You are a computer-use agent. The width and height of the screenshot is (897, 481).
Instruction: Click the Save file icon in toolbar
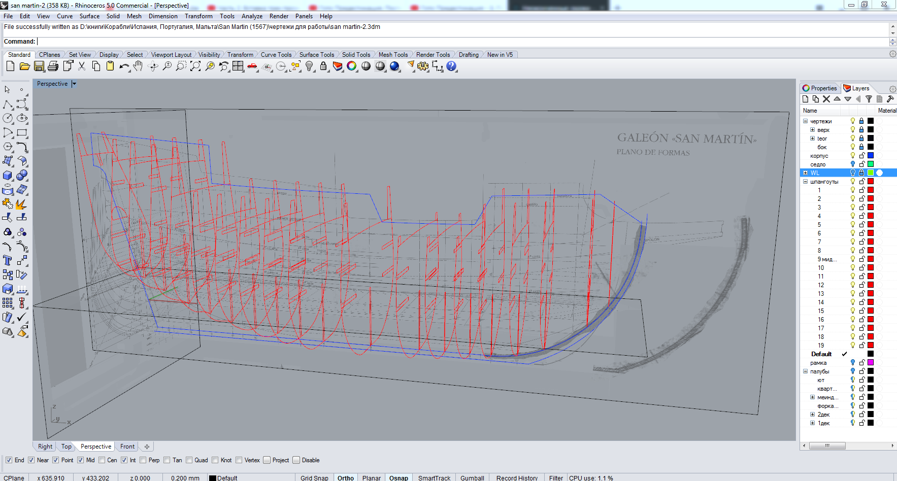[39, 66]
